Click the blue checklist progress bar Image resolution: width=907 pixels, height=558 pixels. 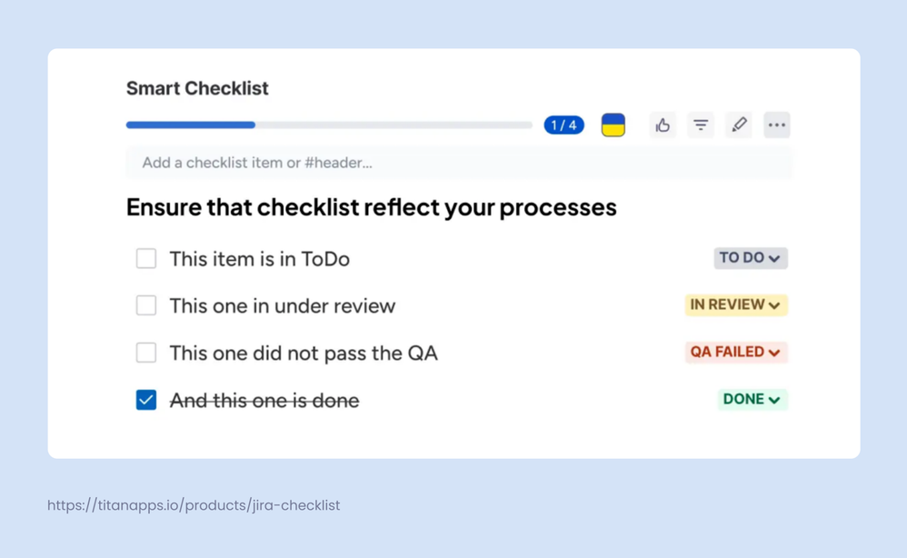pos(191,125)
